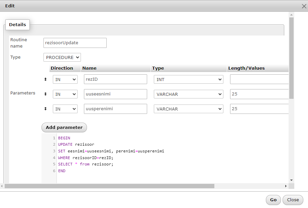This screenshot has height=208, width=308.
Task: Click the horizontal scrollbar right arrow
Action: click(x=286, y=186)
